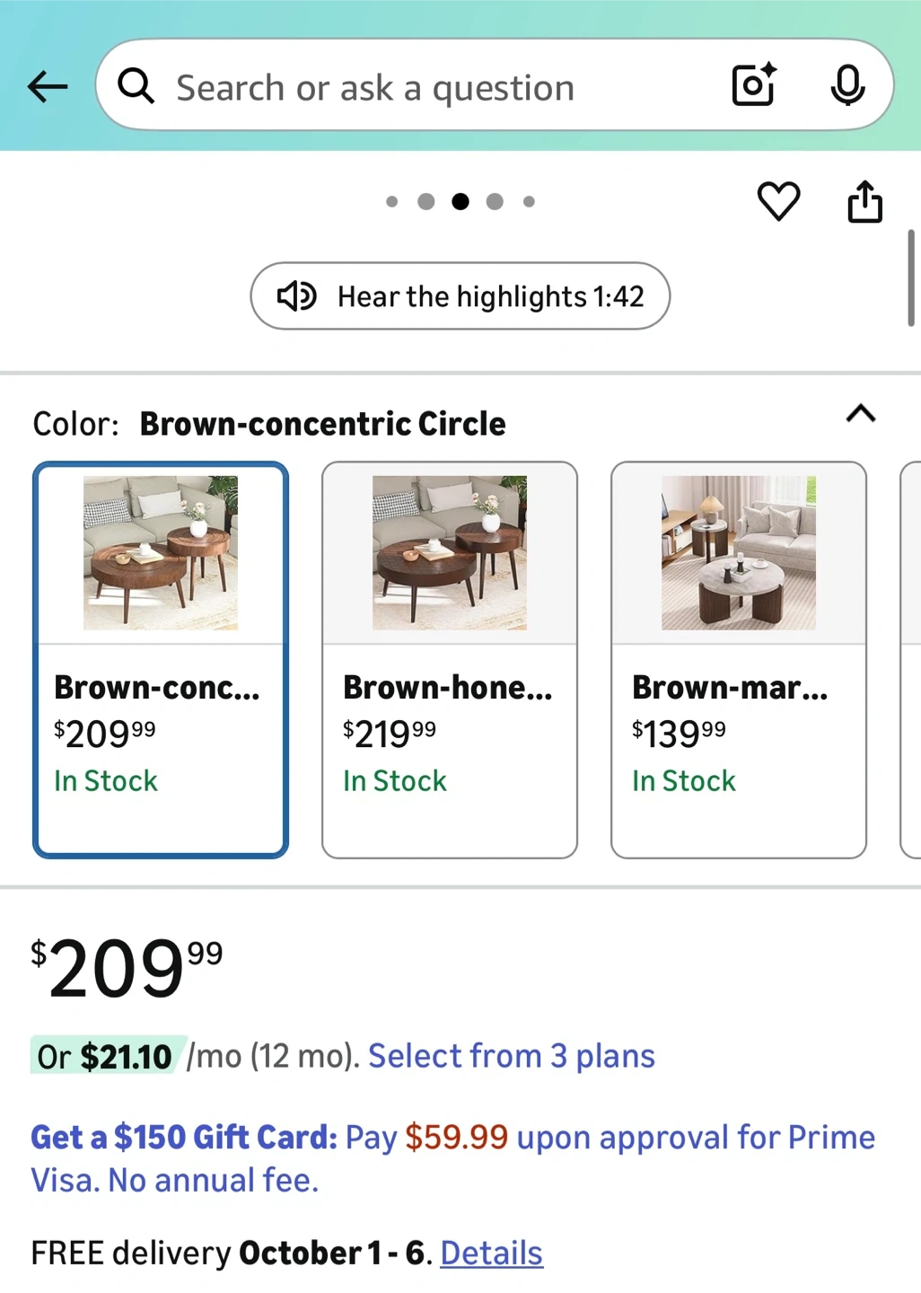Play Hear the highlights audio
Image resolution: width=921 pixels, height=1293 pixels.
point(489,296)
